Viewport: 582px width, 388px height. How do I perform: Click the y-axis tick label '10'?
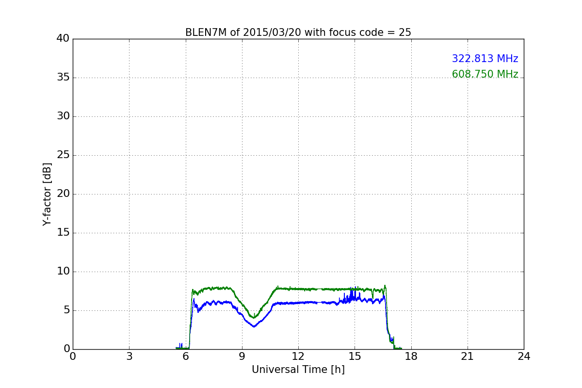(x=63, y=272)
